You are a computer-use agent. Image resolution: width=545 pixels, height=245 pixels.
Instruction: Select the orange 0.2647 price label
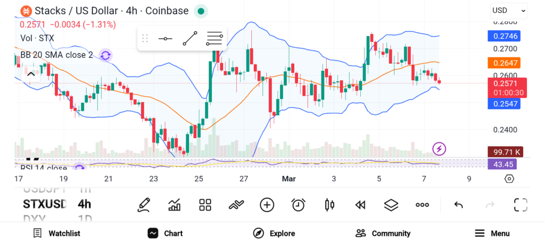(503, 63)
